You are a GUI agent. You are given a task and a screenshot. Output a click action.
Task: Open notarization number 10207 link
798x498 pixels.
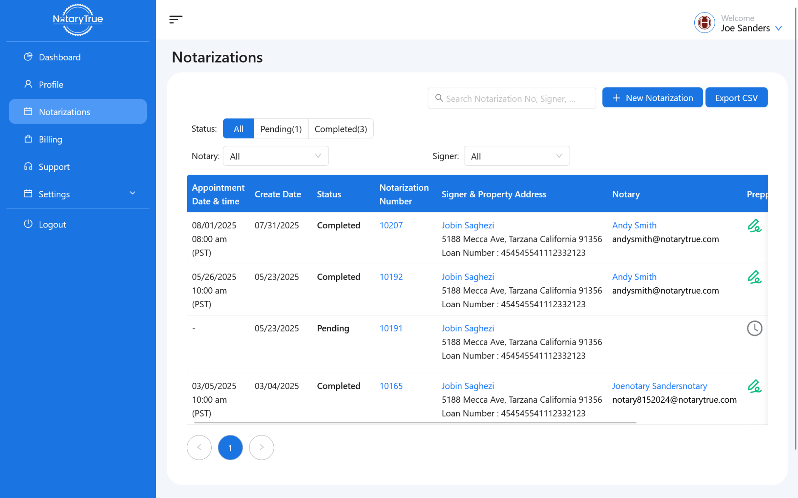point(391,226)
